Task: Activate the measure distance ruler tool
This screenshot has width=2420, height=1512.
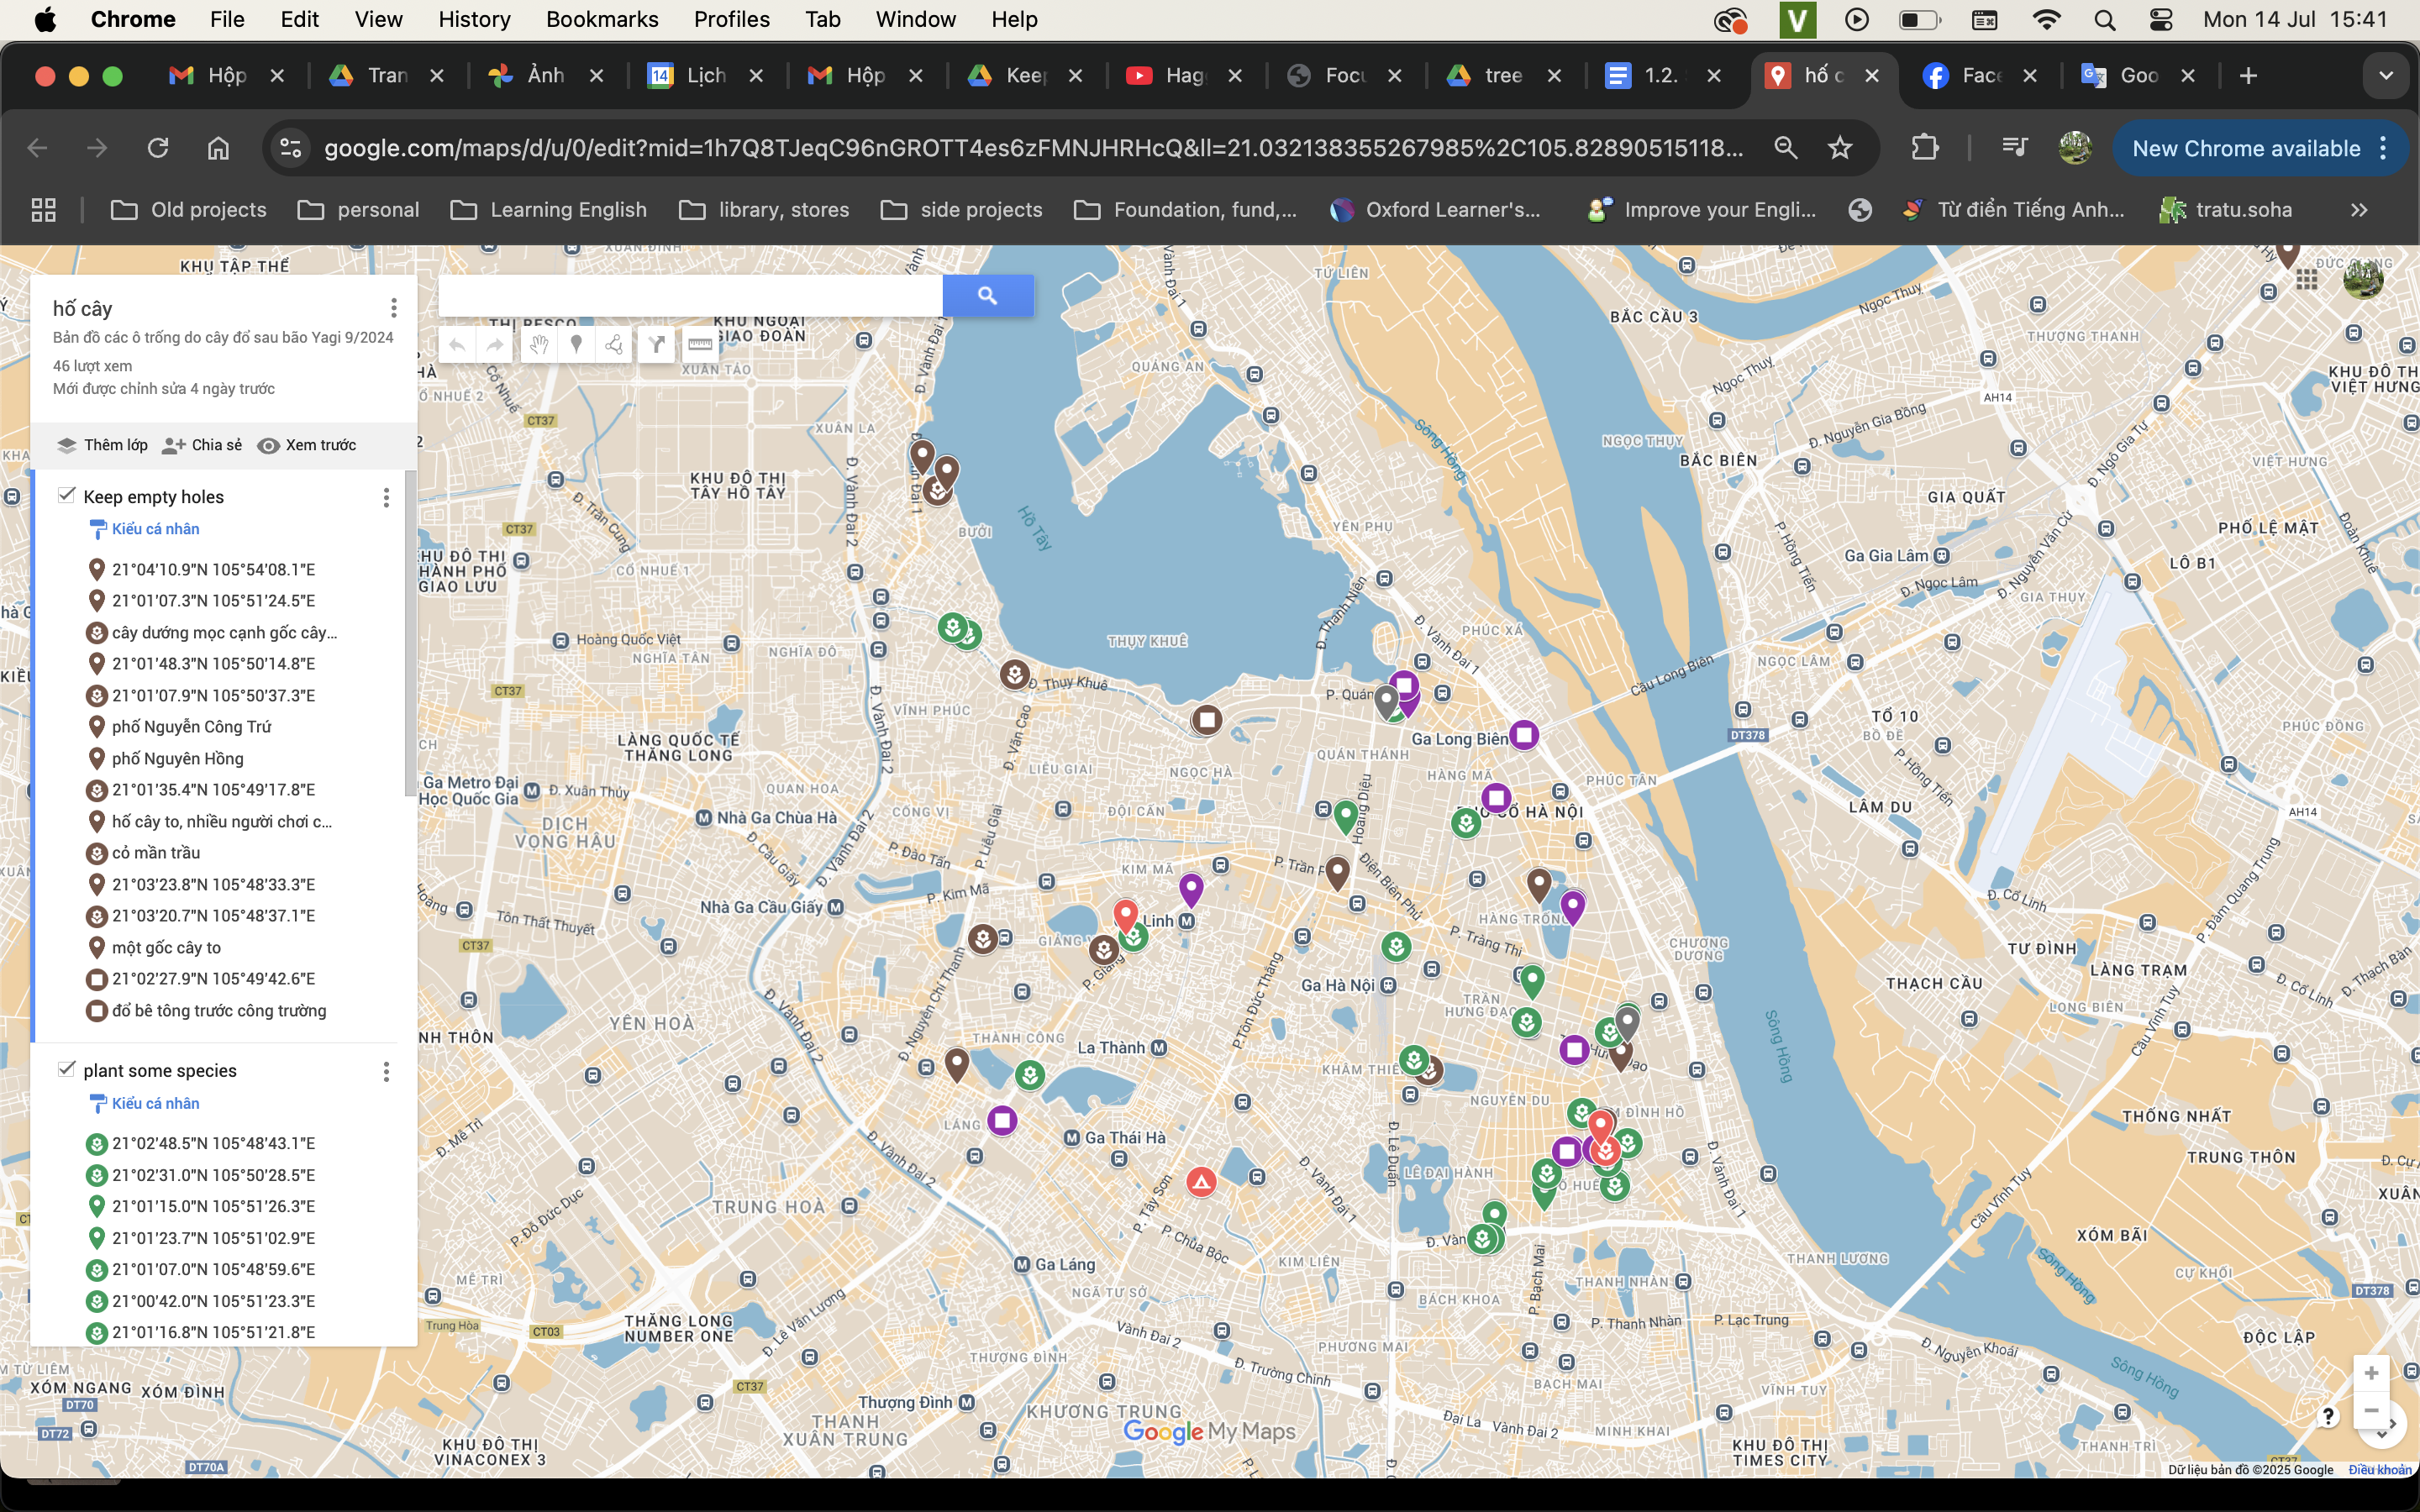Action: coord(700,345)
